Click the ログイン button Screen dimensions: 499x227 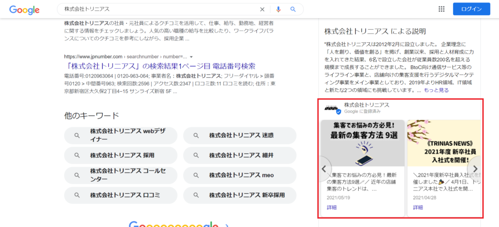pos(472,9)
